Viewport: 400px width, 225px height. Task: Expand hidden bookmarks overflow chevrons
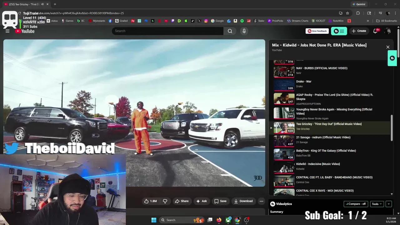click(x=368, y=21)
